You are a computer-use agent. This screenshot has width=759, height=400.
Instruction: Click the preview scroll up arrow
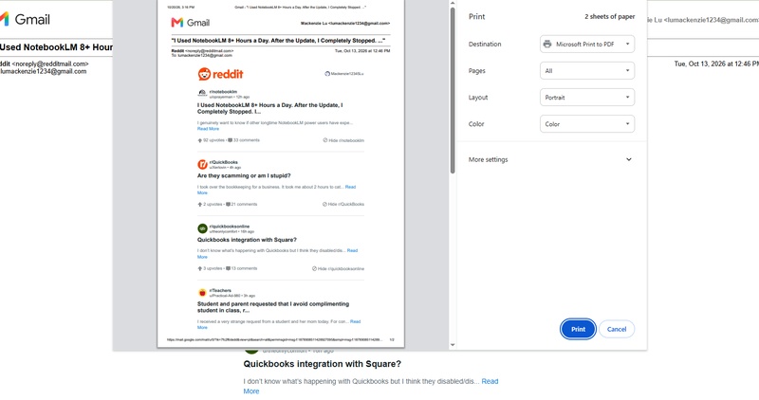(453, 3)
